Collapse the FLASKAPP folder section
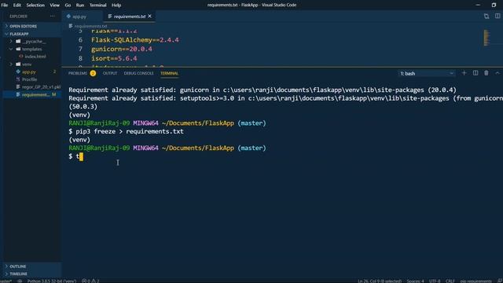 19,34
